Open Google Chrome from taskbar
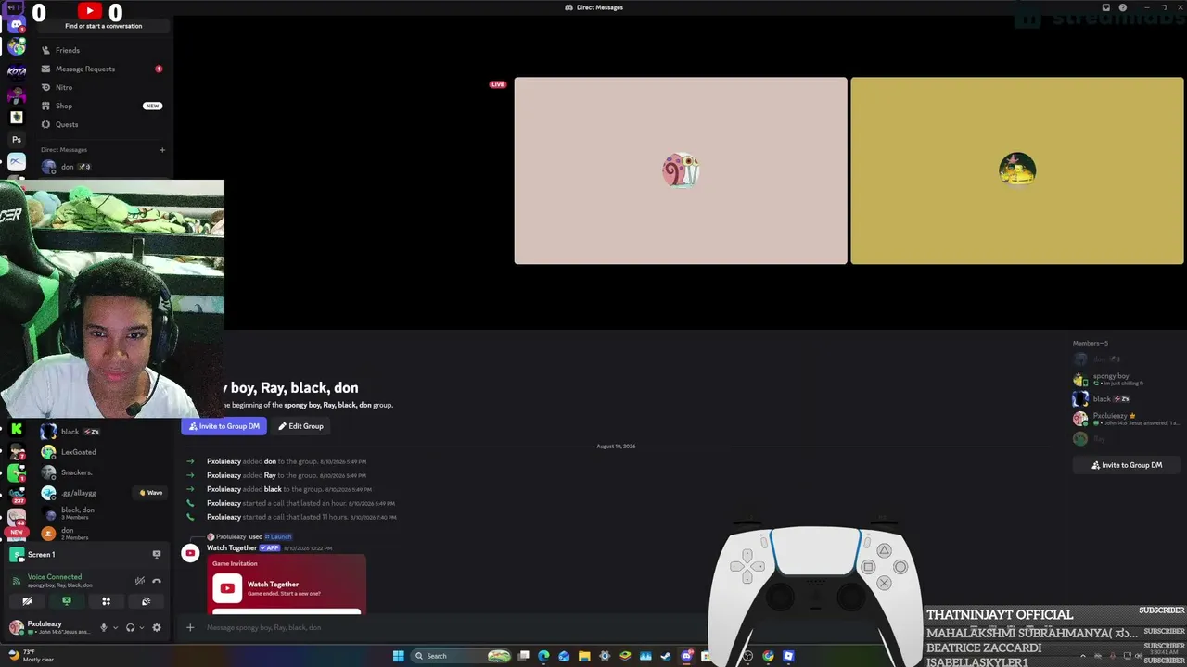1187x667 pixels. pyautogui.click(x=768, y=656)
